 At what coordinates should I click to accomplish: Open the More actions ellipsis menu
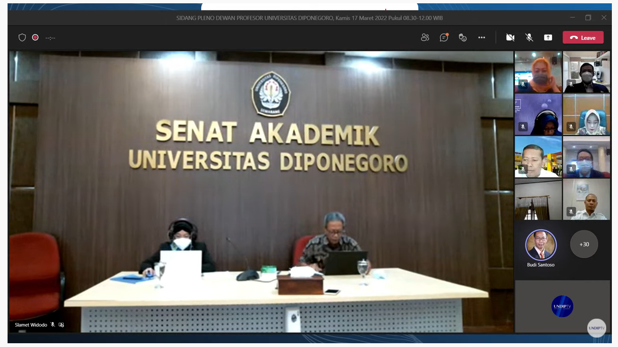point(482,38)
